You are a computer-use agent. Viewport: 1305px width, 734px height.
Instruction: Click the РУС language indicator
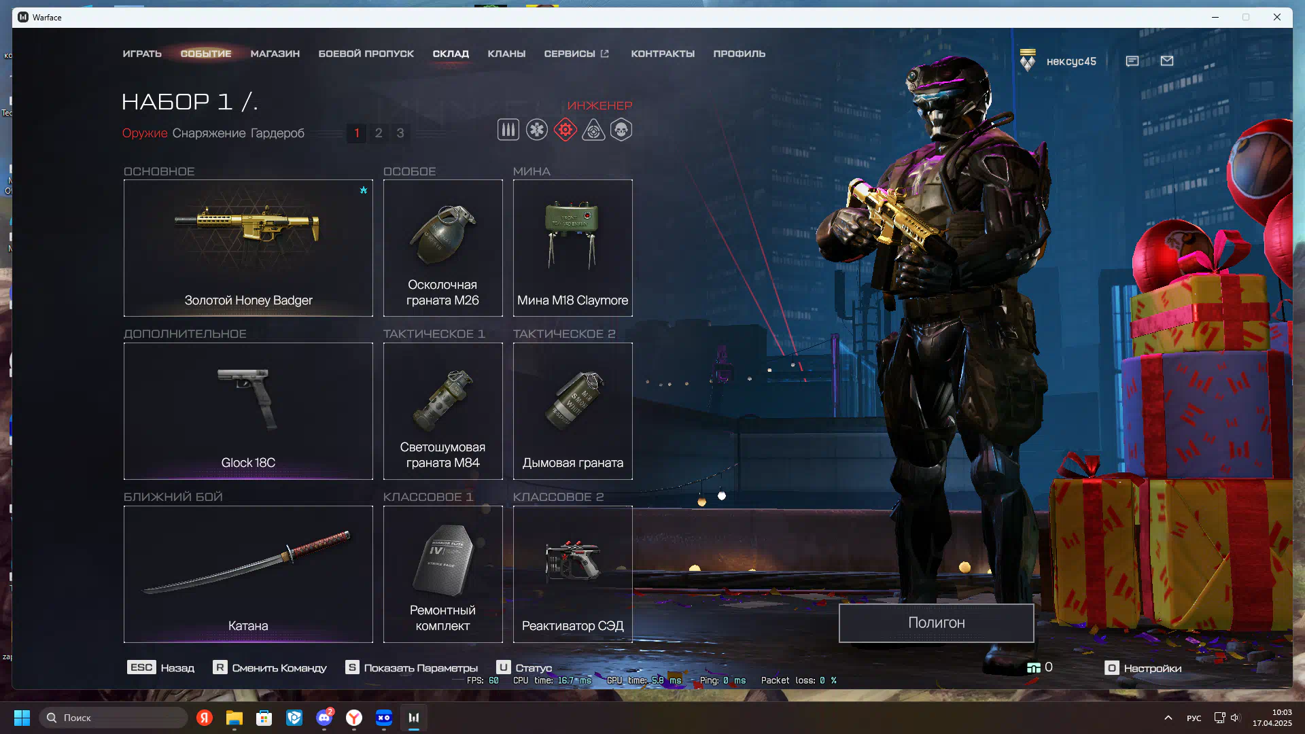pyautogui.click(x=1194, y=718)
